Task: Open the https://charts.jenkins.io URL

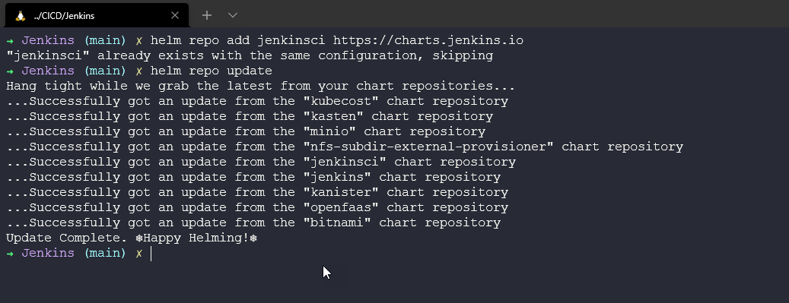Action: [428, 41]
